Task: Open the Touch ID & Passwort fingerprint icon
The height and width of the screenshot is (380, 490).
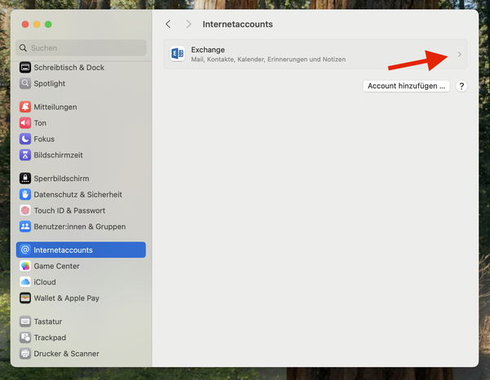Action: coord(25,210)
